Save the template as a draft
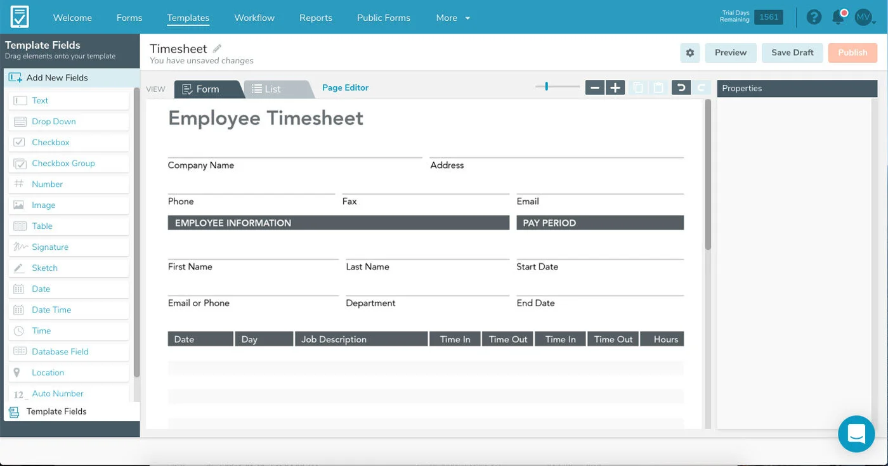 point(792,53)
